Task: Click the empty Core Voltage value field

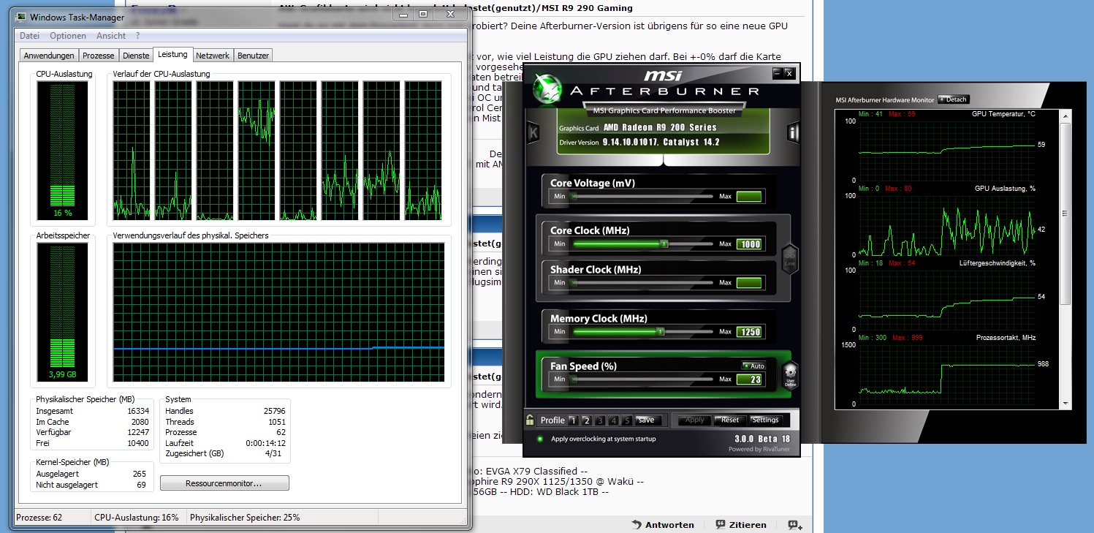Action: click(749, 197)
